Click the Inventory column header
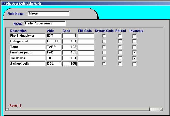Image resolution: width=170 pixels, height=116 pixels. pyautogui.click(x=136, y=31)
